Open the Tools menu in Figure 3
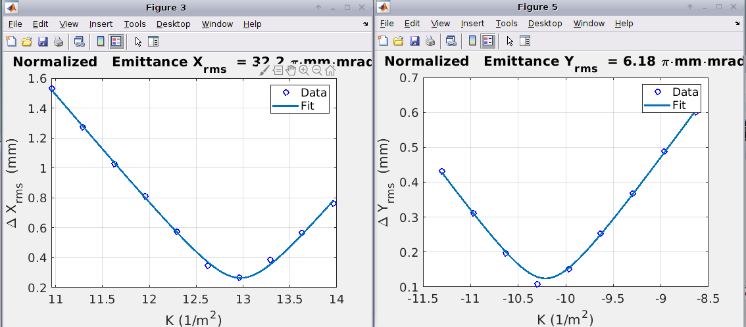This screenshot has height=327, width=746. 135,24
